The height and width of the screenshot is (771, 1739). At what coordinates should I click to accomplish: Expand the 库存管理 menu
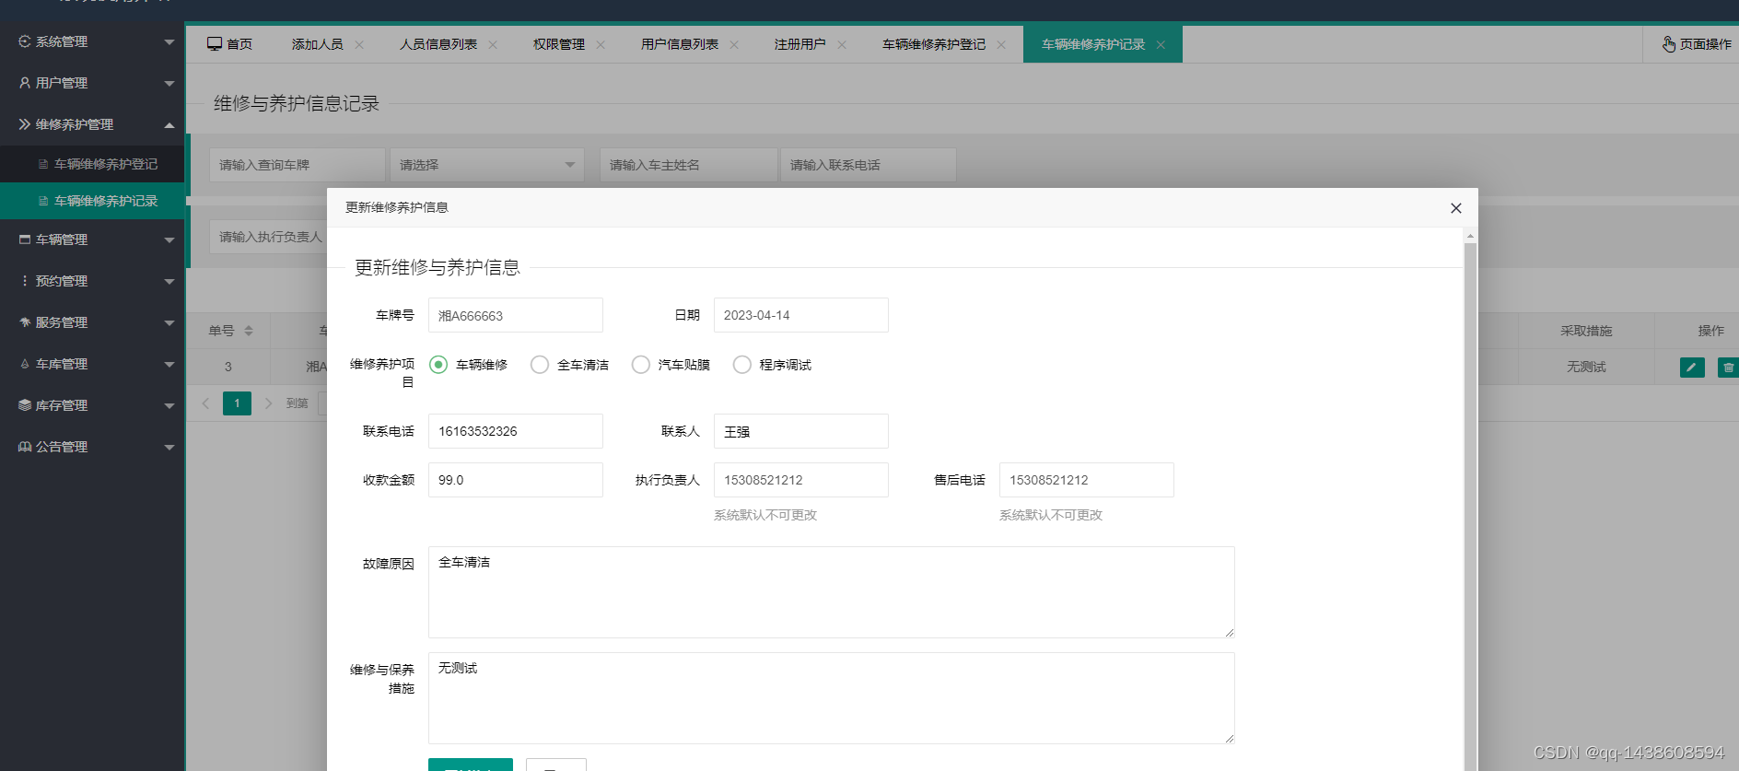click(169, 406)
